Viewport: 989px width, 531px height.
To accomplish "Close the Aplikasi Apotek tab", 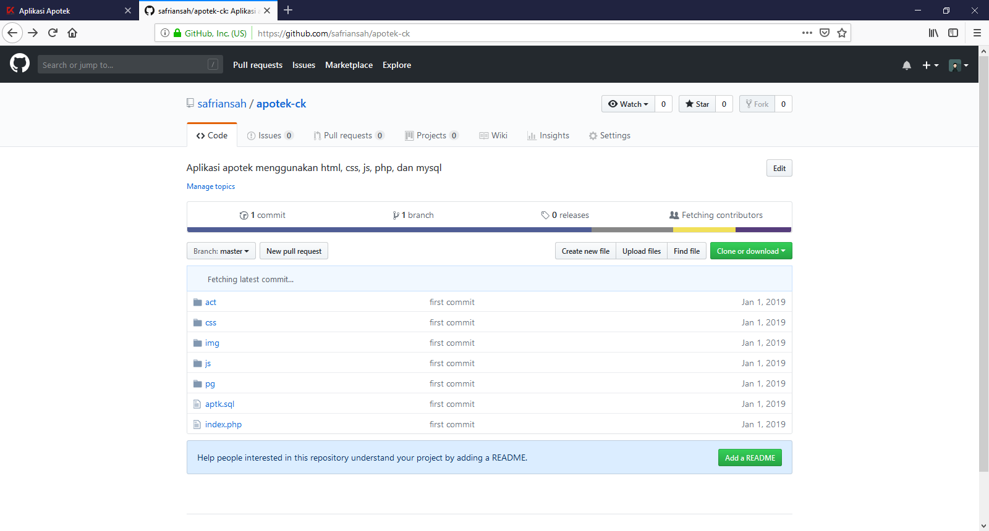I will (x=128, y=10).
